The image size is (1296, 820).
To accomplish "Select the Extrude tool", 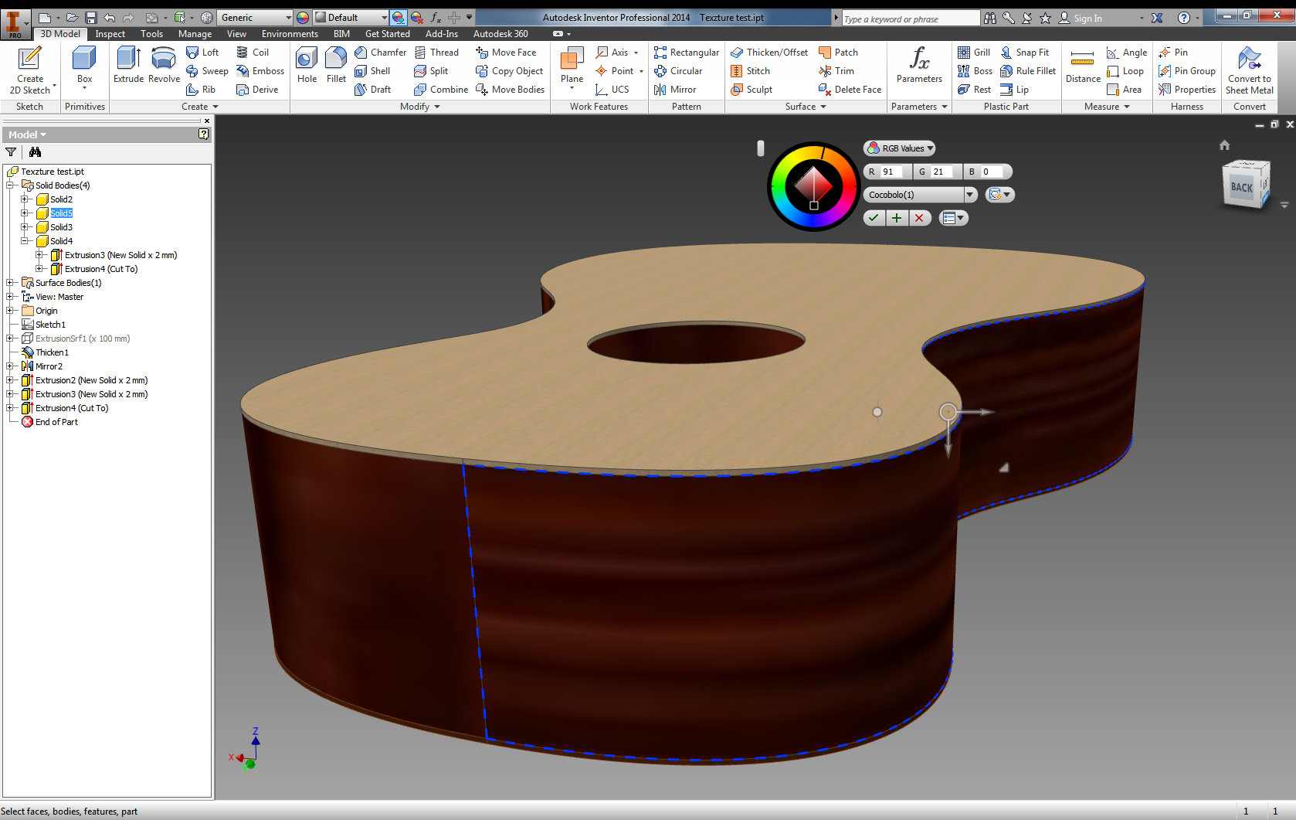I will pos(128,64).
